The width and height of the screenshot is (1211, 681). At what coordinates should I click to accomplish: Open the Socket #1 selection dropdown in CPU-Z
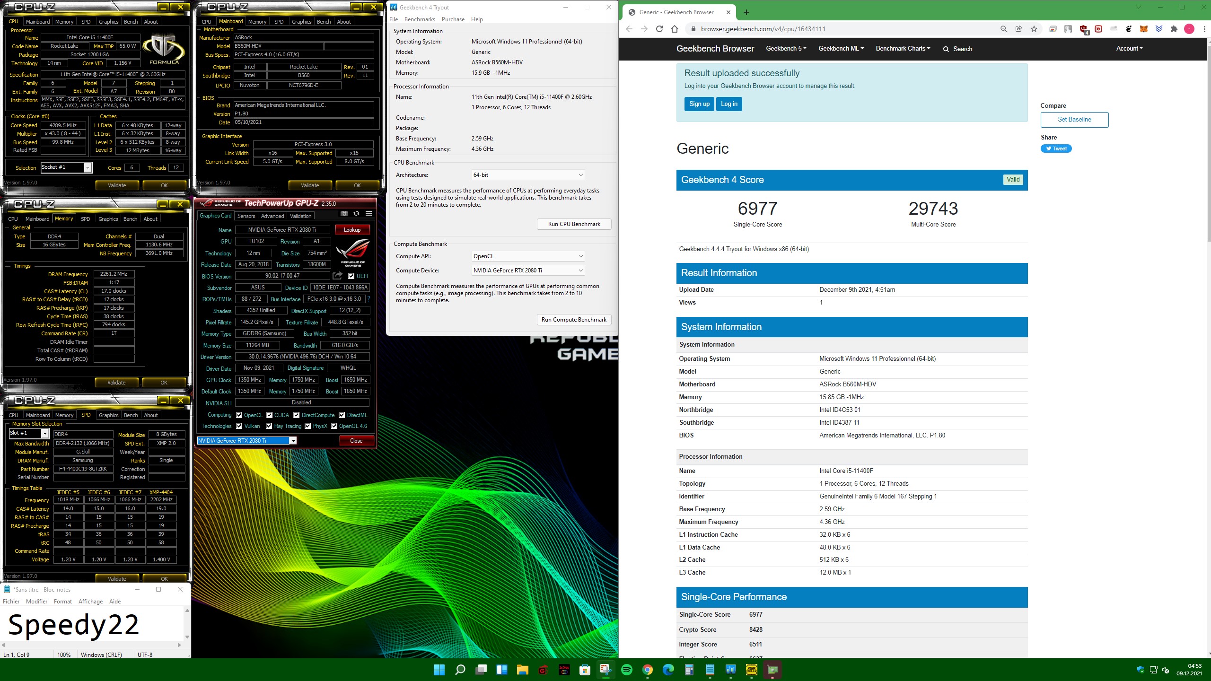point(66,167)
